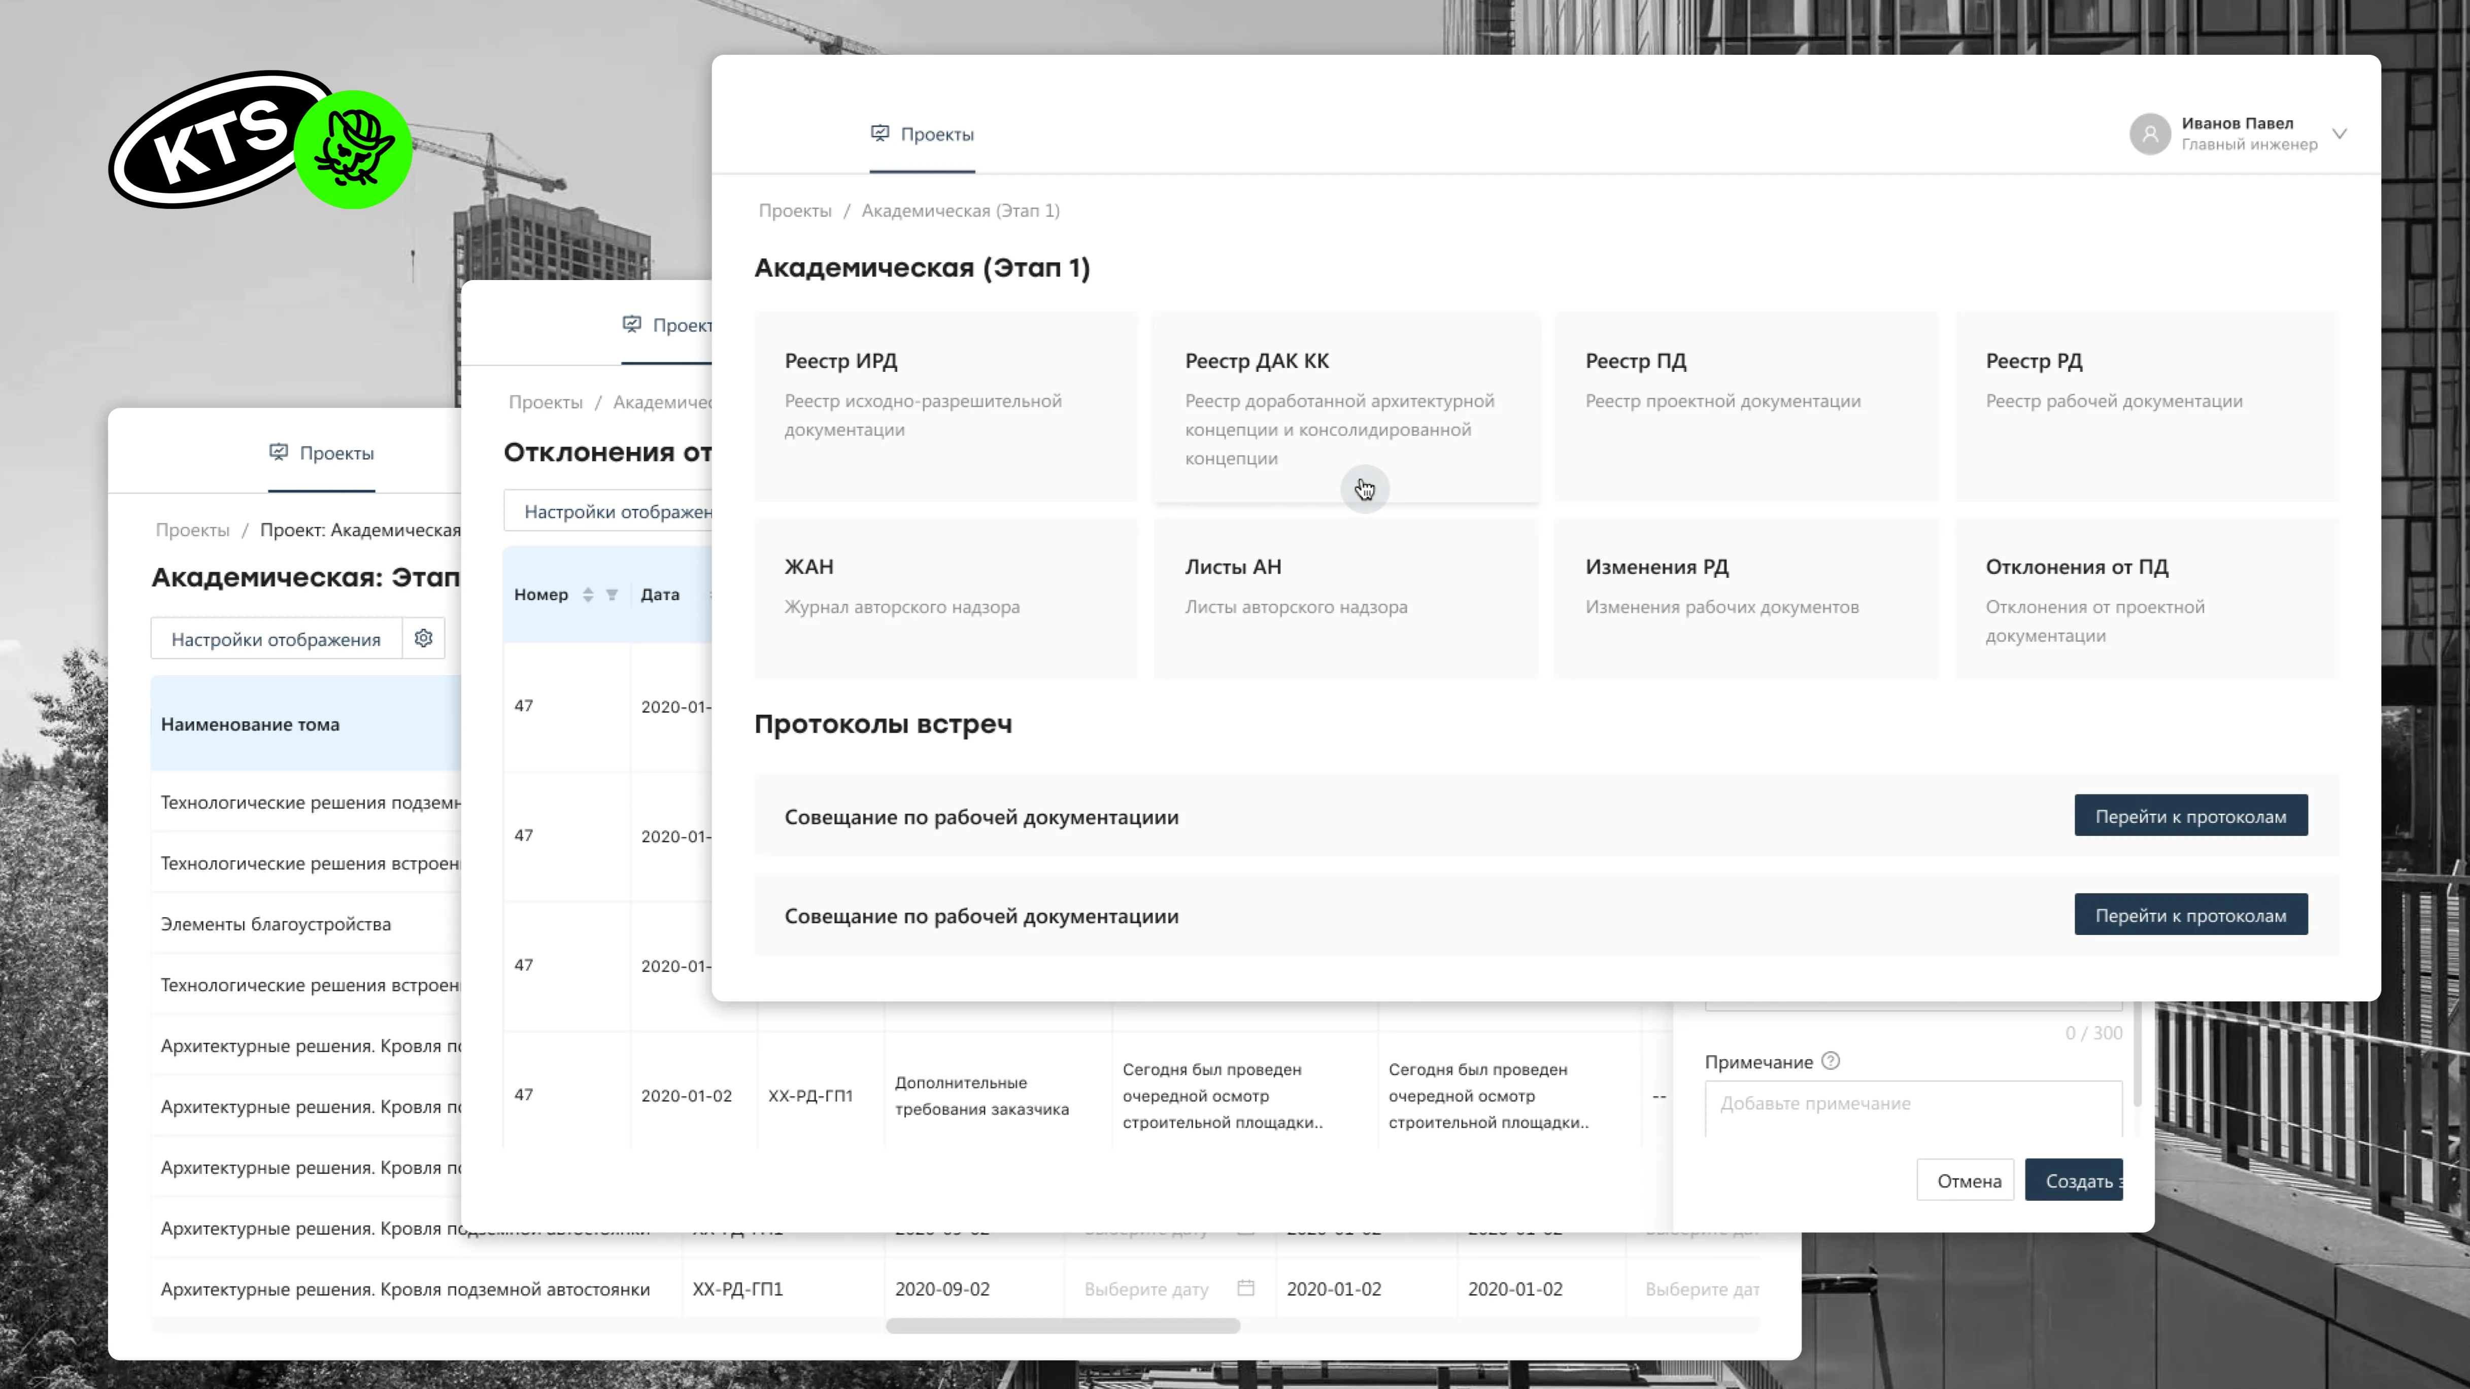Select Проекты tab in top window

tap(923, 134)
